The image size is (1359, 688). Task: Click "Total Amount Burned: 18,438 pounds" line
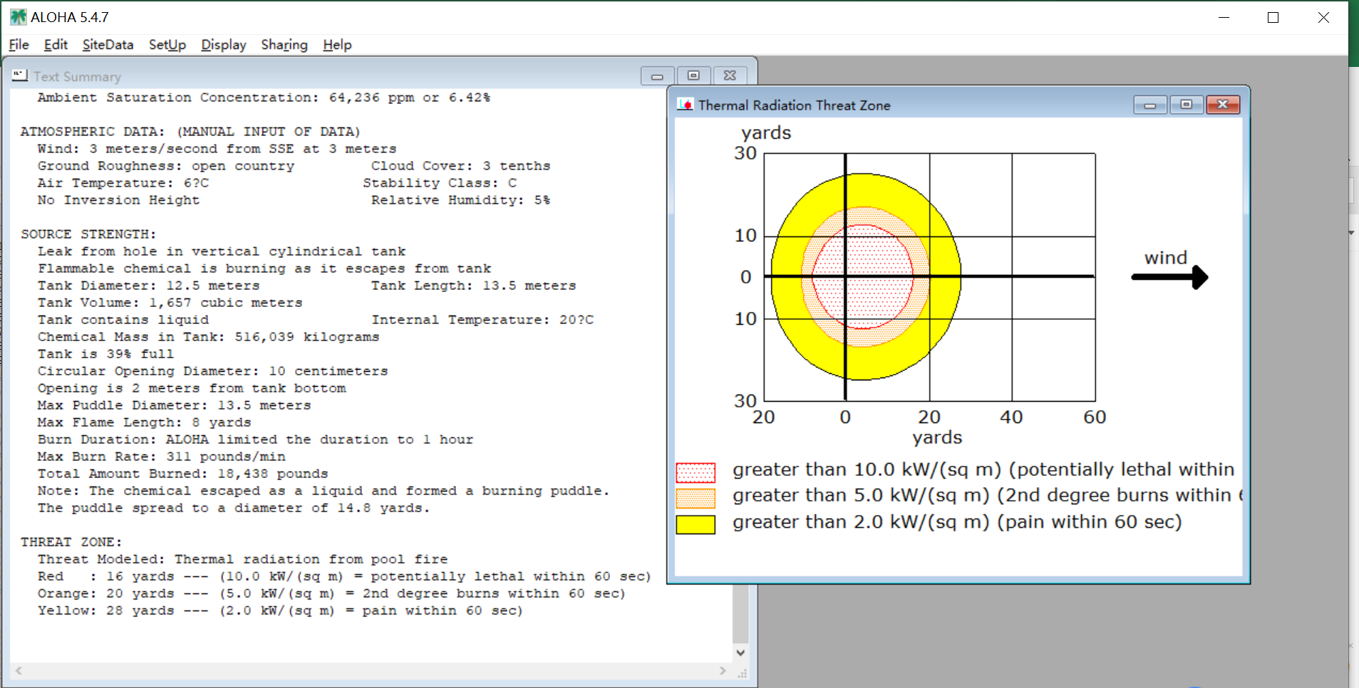click(x=183, y=474)
